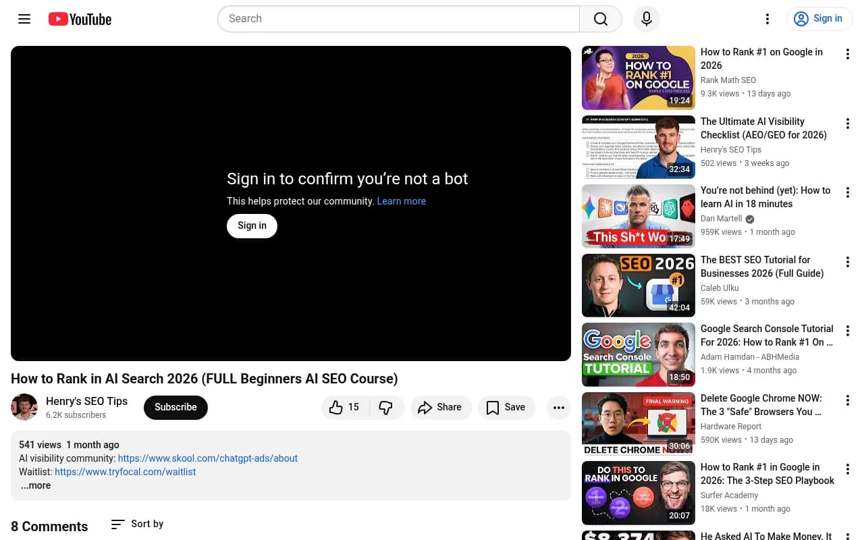Open the YouTube hamburger guide menu
This screenshot has height=540, width=864.
click(x=24, y=19)
